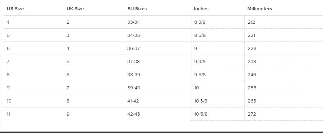
Task: Click the EU Sizes column header
Action: [137, 9]
